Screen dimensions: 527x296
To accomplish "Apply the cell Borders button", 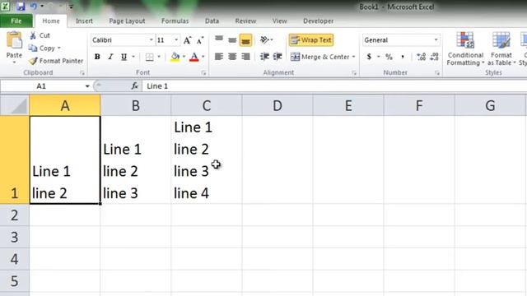I will 150,57.
